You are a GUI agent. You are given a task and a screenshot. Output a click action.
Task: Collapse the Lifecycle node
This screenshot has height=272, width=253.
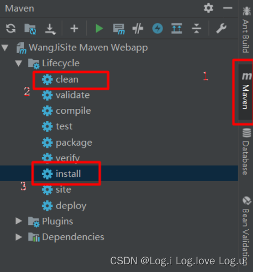pyautogui.click(x=19, y=63)
